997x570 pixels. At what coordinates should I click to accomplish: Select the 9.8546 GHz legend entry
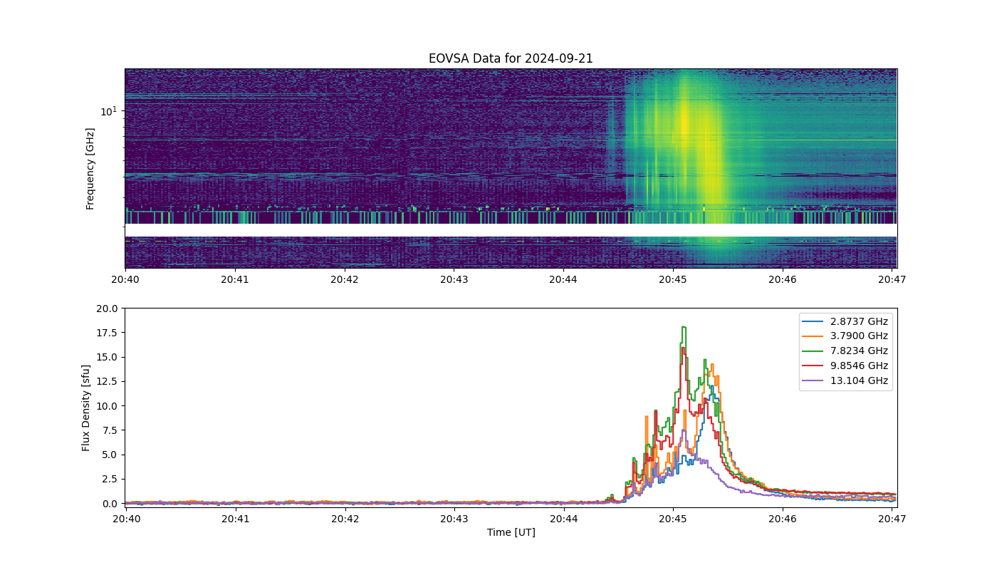pyautogui.click(x=845, y=366)
